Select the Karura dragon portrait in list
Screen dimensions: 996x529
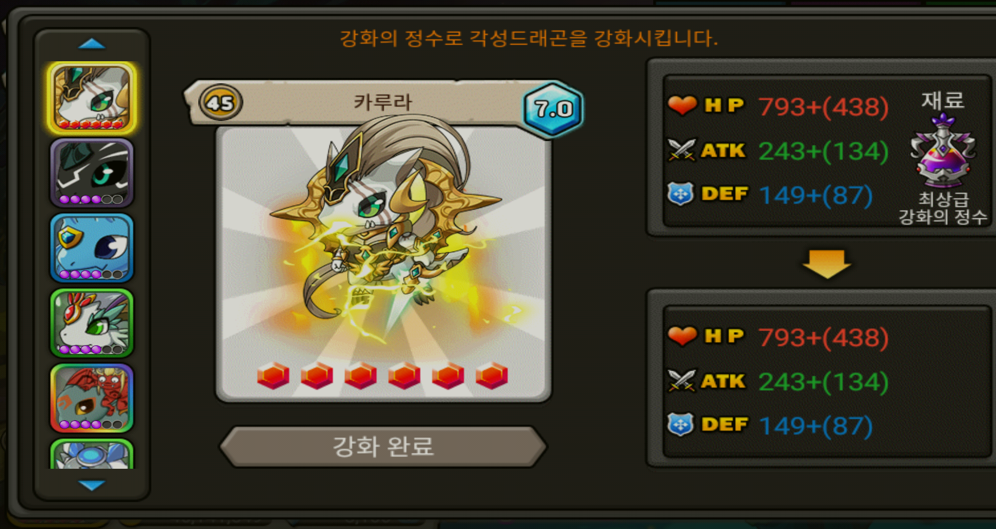click(92, 98)
